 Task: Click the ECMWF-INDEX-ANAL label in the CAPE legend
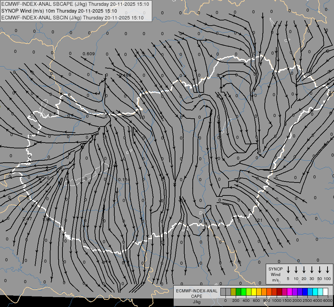coord(197,291)
